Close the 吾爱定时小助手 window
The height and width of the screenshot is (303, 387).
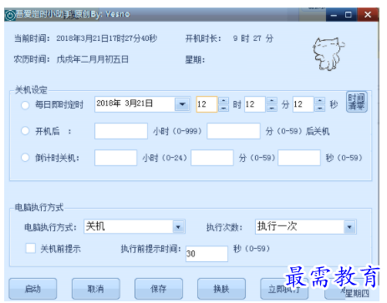368,15
